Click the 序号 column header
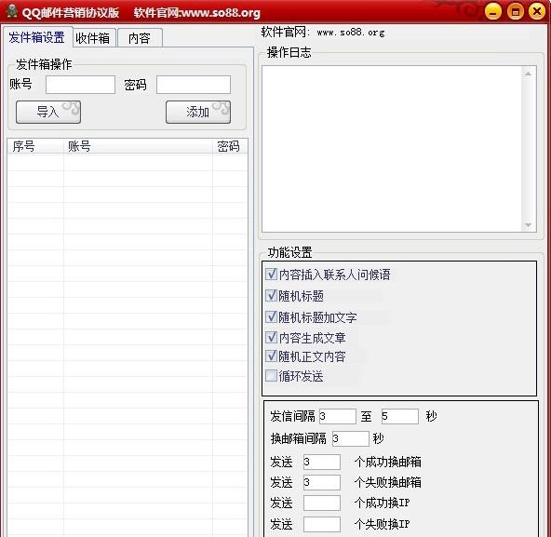551x537 pixels. pyautogui.click(x=35, y=146)
